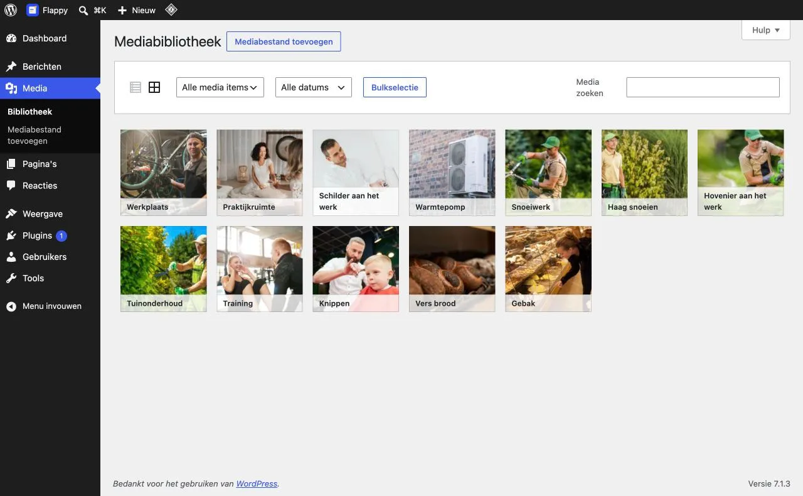Image resolution: width=803 pixels, height=496 pixels.
Task: Click the Media zoeken search field
Action: pos(703,87)
